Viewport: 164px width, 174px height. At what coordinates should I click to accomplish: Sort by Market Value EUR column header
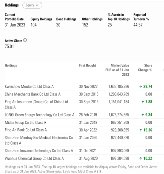tap(117, 70)
